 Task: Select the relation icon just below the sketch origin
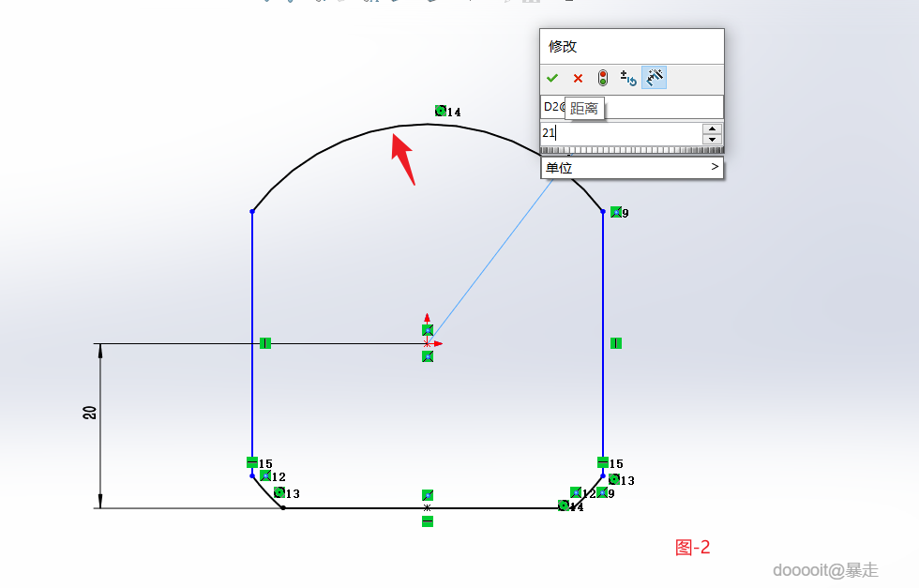[x=428, y=356]
